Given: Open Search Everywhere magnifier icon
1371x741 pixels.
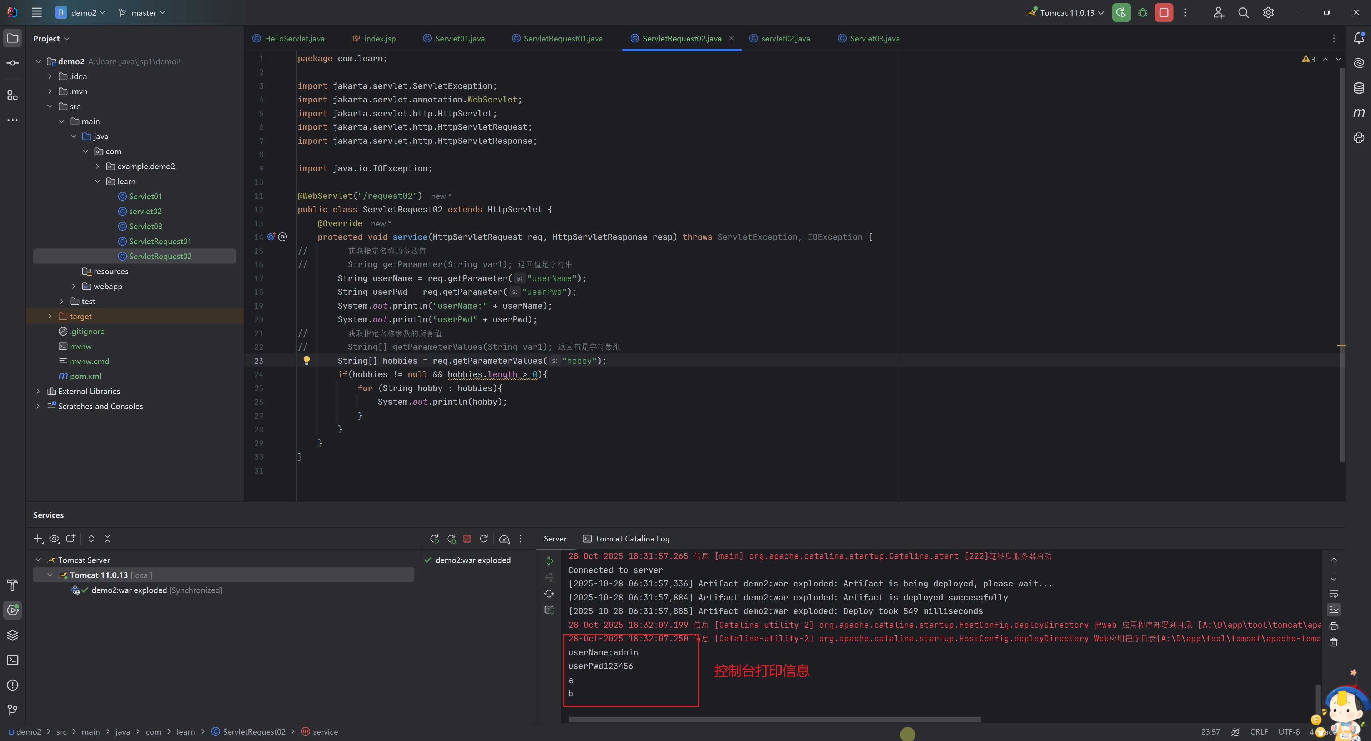Looking at the screenshot, I should click(1243, 12).
